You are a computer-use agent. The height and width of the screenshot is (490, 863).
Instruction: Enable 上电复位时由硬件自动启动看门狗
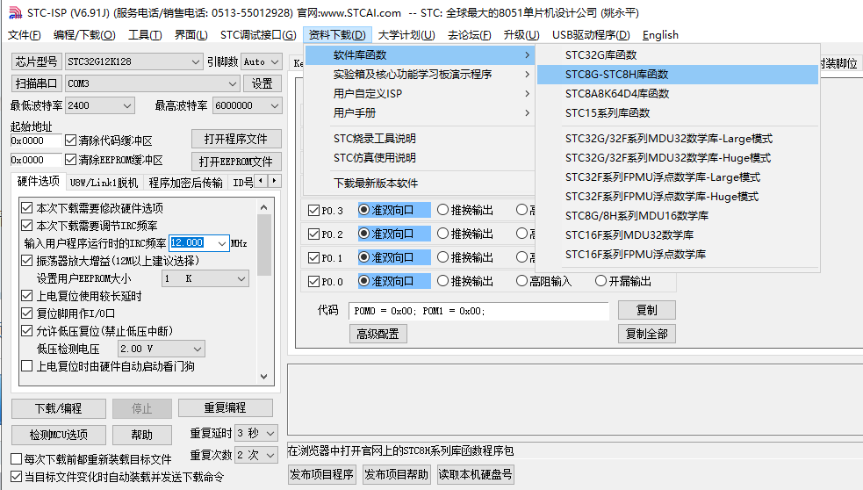click(26, 366)
